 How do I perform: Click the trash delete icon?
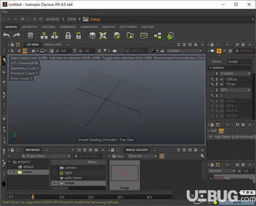point(30,35)
